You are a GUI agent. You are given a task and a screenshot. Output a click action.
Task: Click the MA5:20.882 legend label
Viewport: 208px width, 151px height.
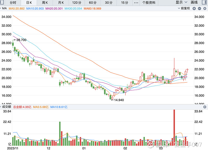coord(17,9)
